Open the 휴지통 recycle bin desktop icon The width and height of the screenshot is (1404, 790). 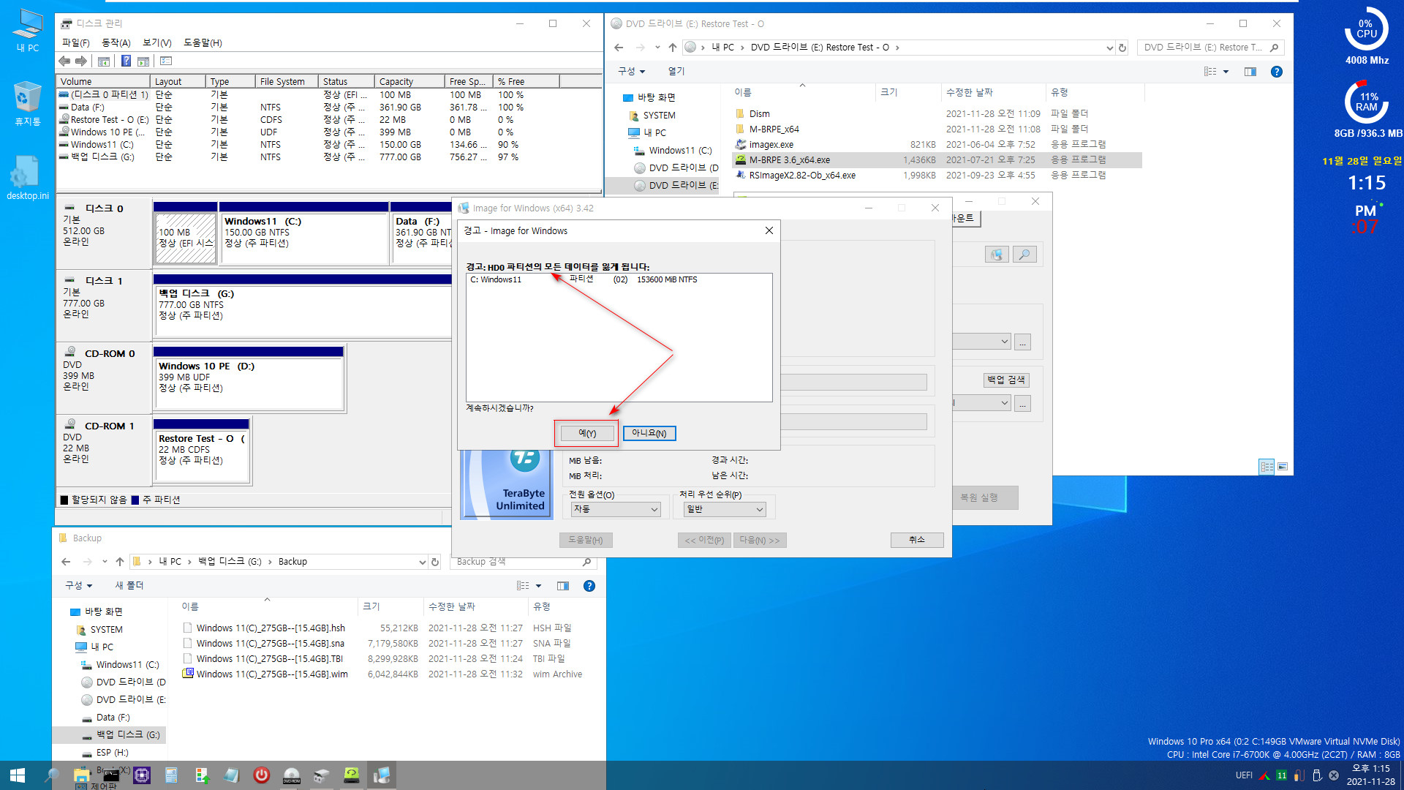27,104
